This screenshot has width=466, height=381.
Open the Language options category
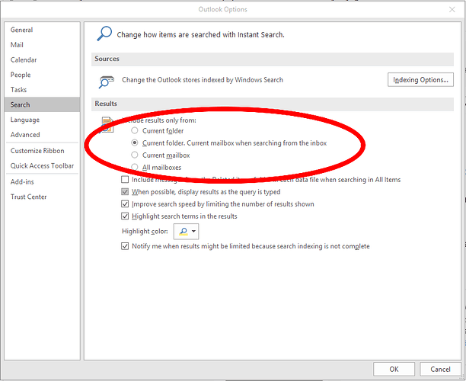point(42,120)
